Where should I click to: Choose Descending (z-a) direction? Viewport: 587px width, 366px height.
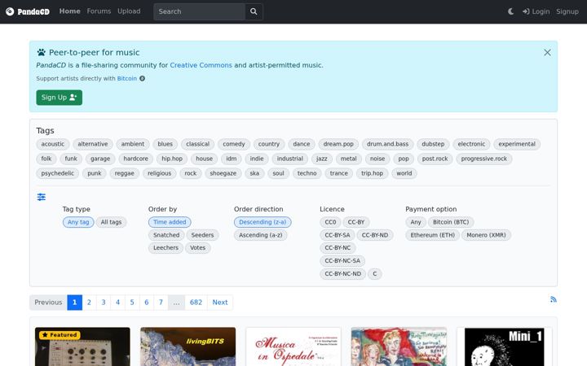pyautogui.click(x=263, y=222)
